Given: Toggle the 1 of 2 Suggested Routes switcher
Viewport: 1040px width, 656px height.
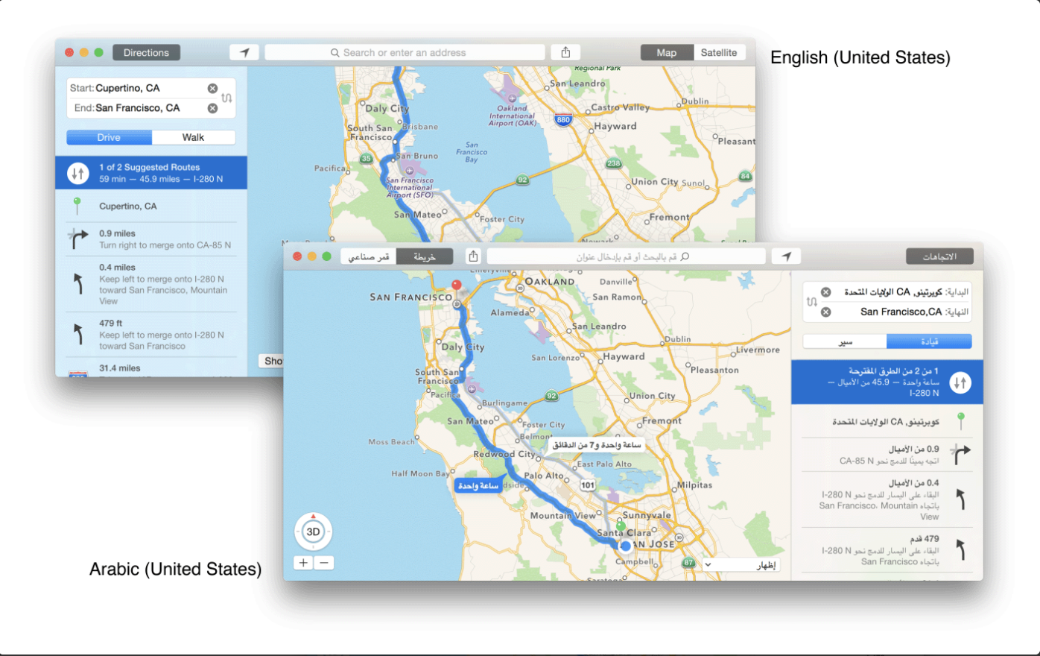Looking at the screenshot, I should (78, 174).
